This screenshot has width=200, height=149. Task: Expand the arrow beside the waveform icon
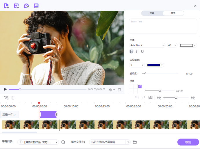[114, 90]
